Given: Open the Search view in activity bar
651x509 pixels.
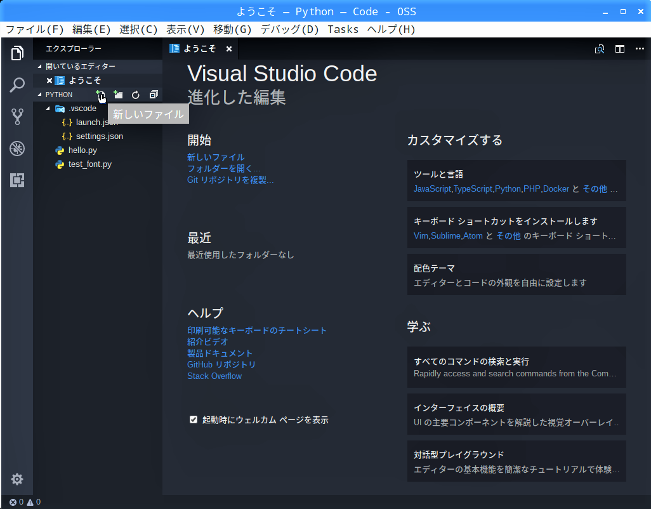Looking at the screenshot, I should pyautogui.click(x=17, y=84).
